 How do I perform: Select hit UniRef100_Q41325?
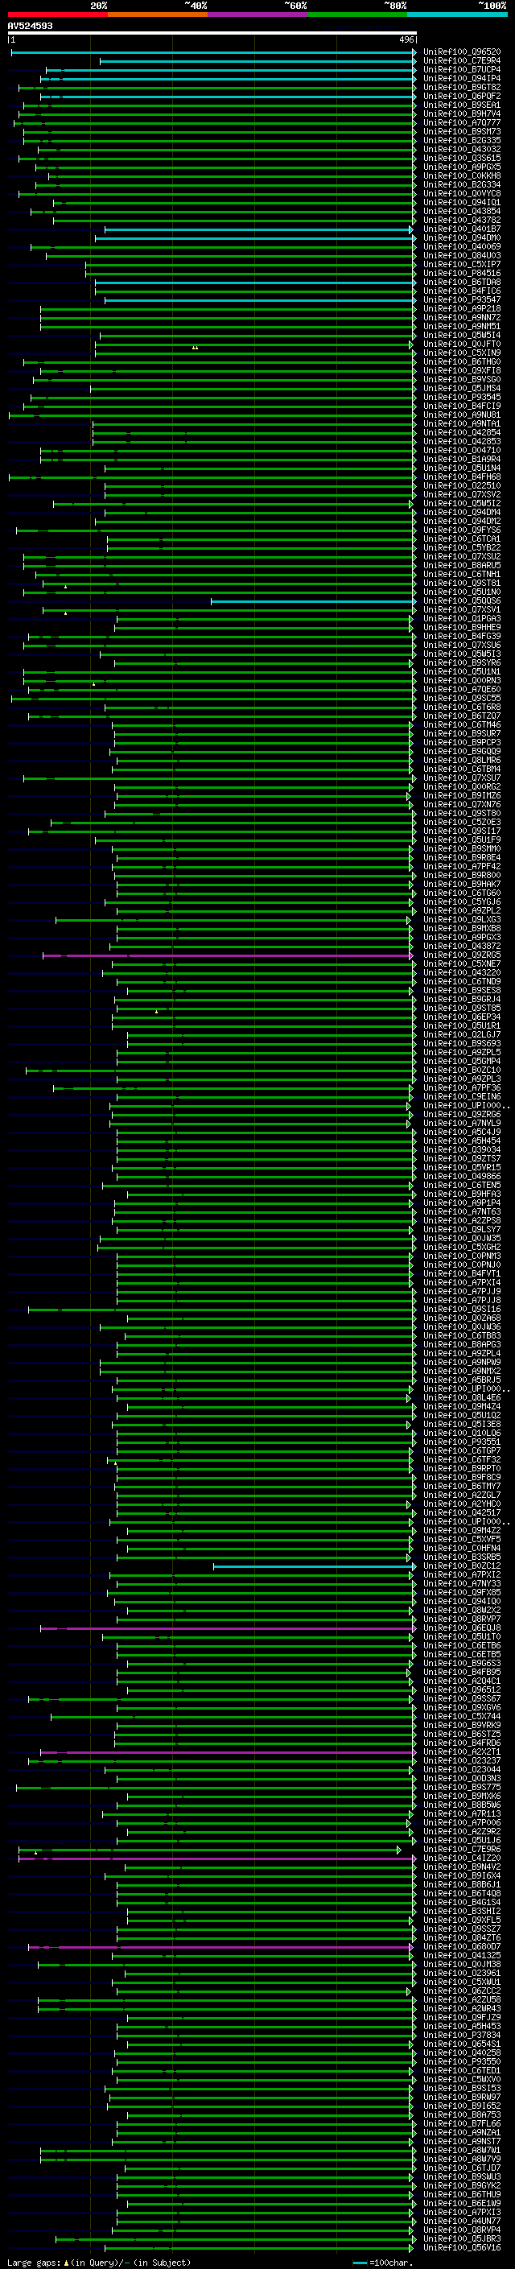coord(461,1957)
